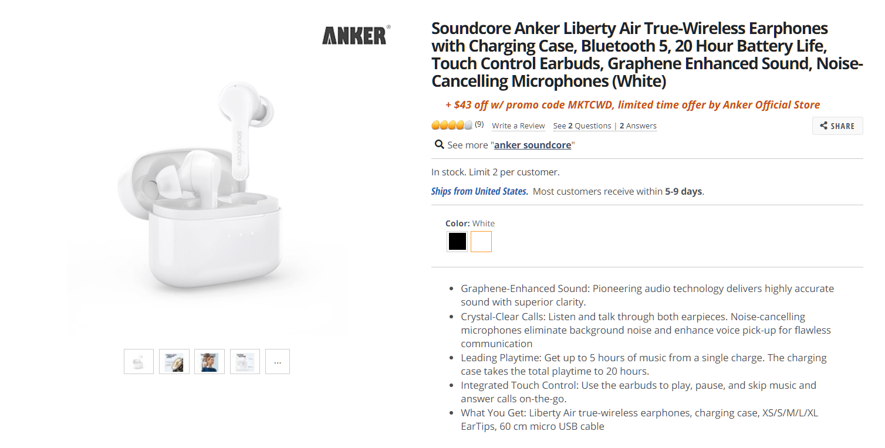The height and width of the screenshot is (448, 885).
Task: Expand more images via the ellipsis thumbnail
Action: pos(278,362)
